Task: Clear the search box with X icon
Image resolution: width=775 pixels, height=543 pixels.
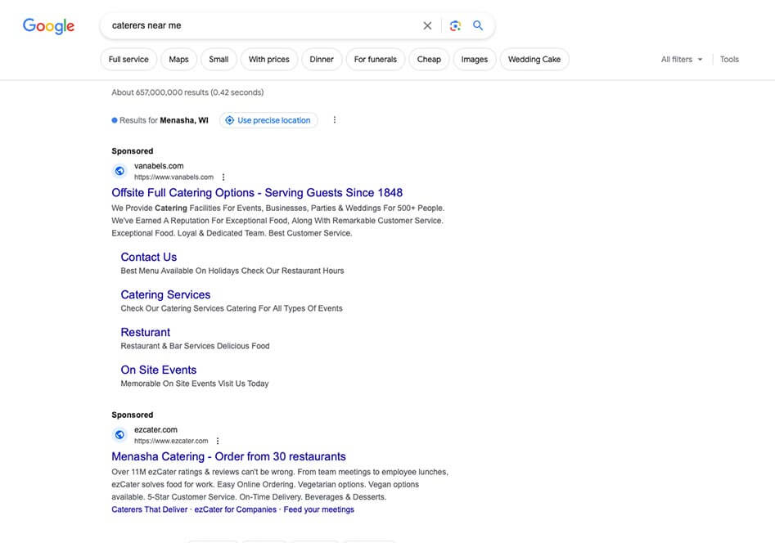Action: click(x=427, y=26)
